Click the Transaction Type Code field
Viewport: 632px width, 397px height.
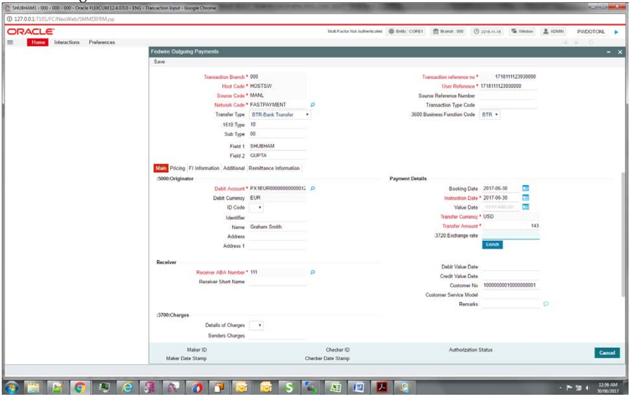(x=508, y=105)
